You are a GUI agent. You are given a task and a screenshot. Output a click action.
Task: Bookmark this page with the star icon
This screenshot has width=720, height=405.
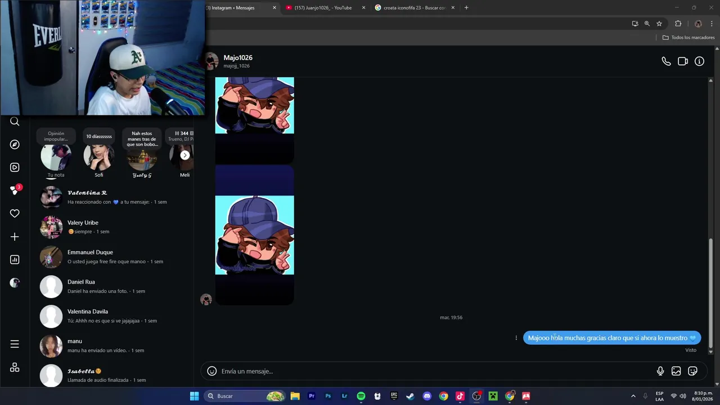pos(659,24)
